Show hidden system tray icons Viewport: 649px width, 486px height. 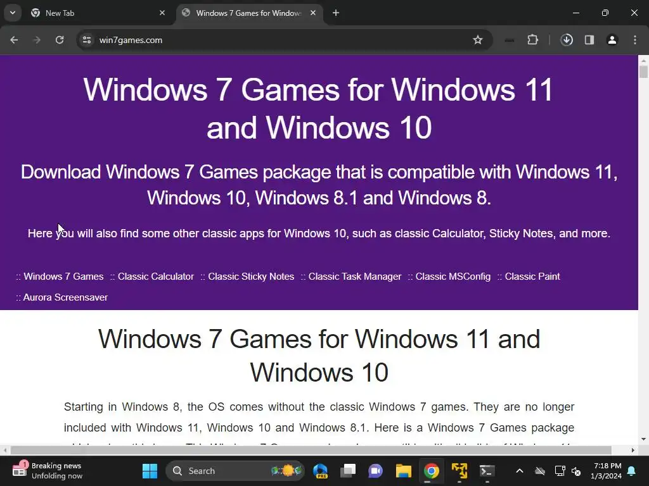coord(520,471)
